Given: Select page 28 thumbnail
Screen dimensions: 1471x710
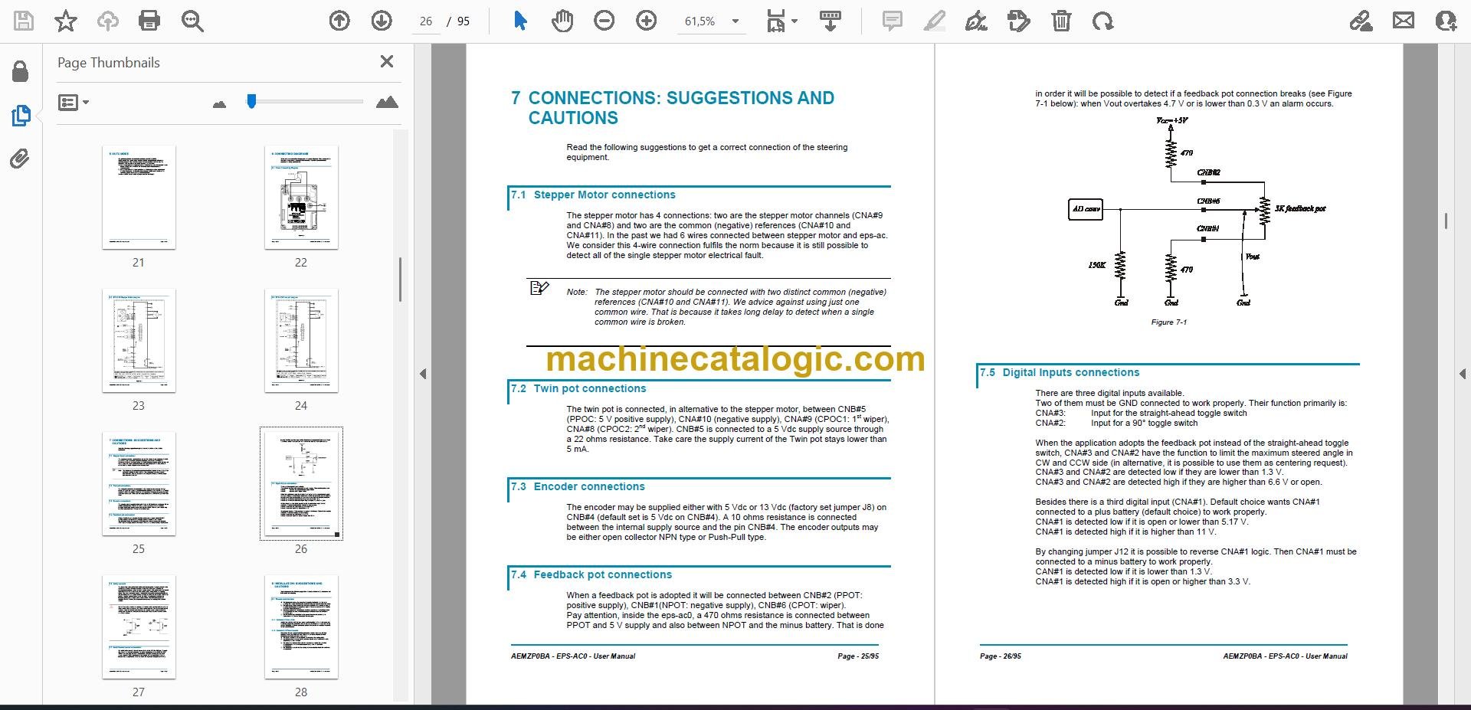Looking at the screenshot, I should tap(301, 627).
